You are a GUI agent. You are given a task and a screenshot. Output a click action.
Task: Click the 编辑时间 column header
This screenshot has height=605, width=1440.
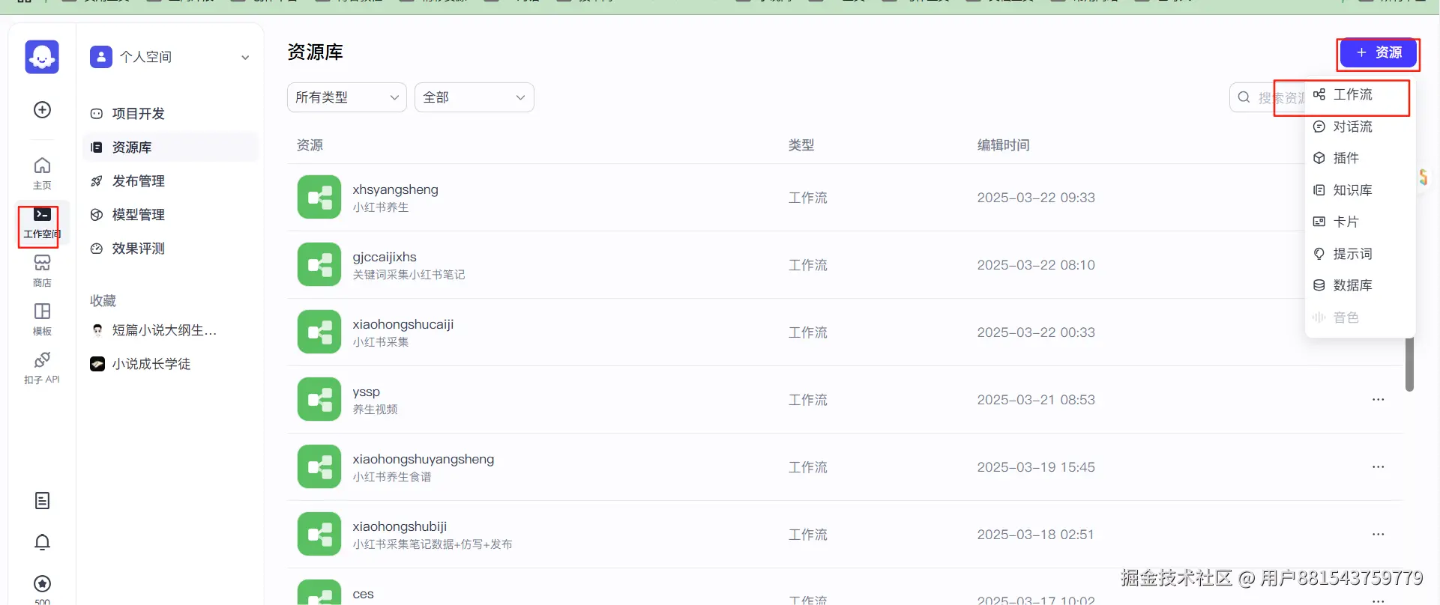tap(1003, 145)
